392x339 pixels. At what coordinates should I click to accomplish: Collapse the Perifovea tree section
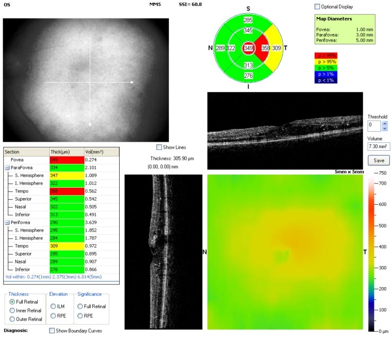tap(7, 223)
